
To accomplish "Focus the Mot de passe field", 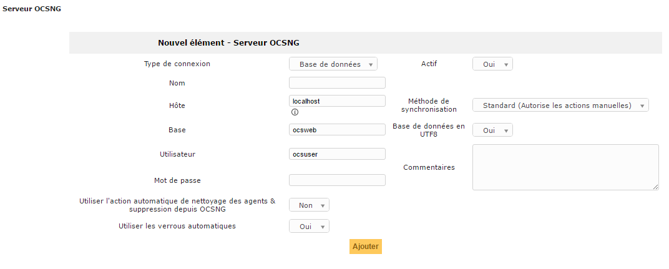I will pyautogui.click(x=337, y=180).
